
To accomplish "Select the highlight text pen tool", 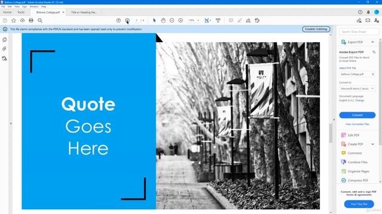I will pyautogui.click(x=240, y=21).
